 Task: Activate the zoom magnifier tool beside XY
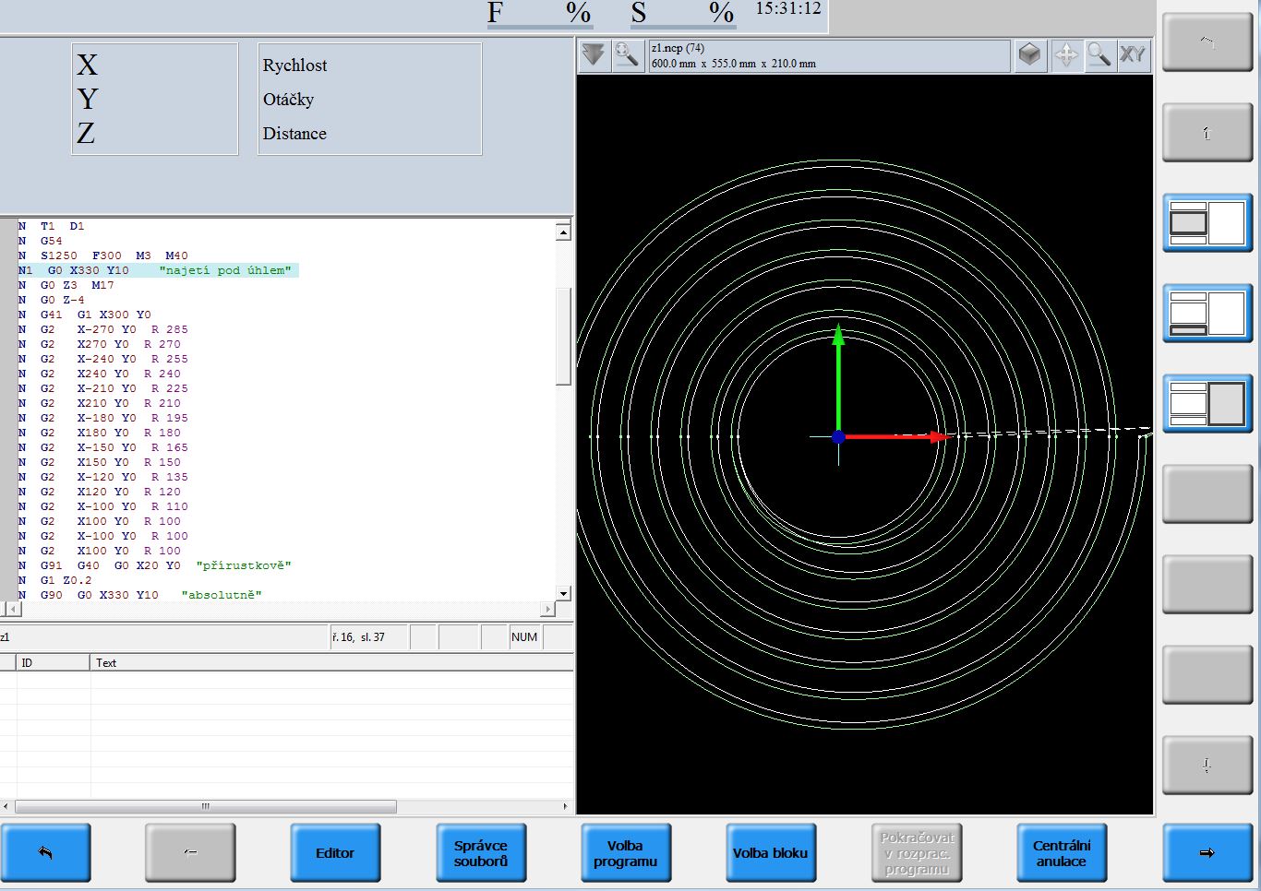[1099, 55]
